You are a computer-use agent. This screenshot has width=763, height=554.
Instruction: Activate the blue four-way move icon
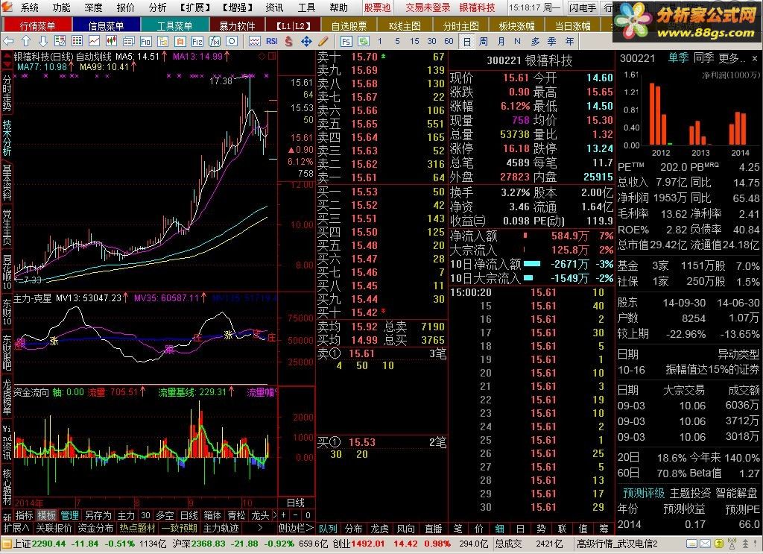pos(306,41)
